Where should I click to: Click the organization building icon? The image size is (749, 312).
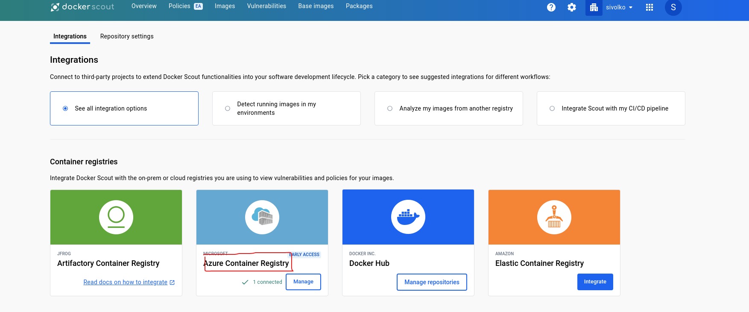(x=594, y=7)
